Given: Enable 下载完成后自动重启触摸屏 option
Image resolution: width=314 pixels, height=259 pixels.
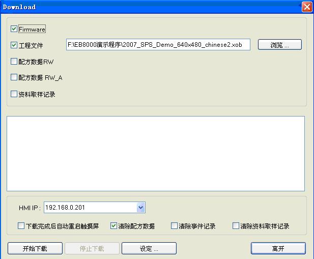Looking at the screenshot, I should [x=21, y=226].
